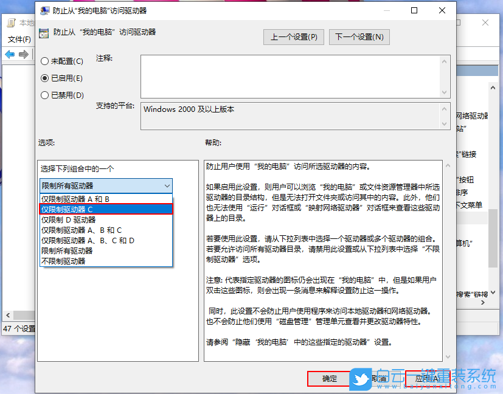Select the 已启用 radio button
The height and width of the screenshot is (394, 503).
(x=44, y=77)
